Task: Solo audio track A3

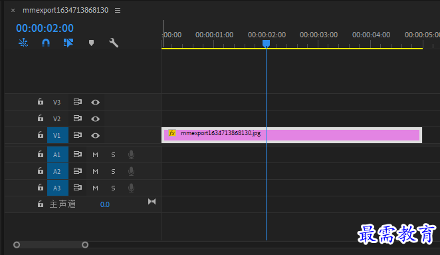Action: tap(113, 188)
